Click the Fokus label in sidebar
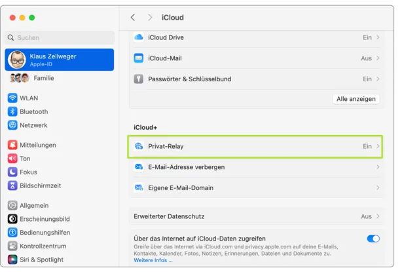Screen dimensions: 419x272 [x=28, y=172]
